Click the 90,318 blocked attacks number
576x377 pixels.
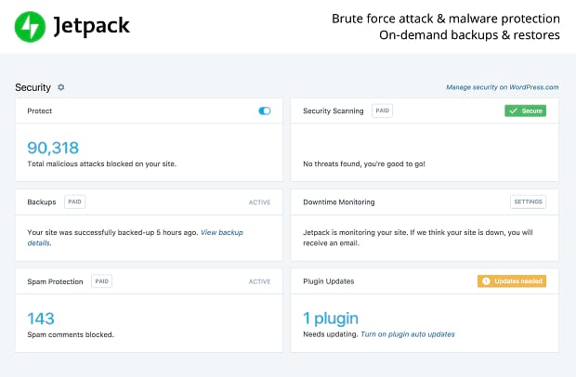point(53,148)
